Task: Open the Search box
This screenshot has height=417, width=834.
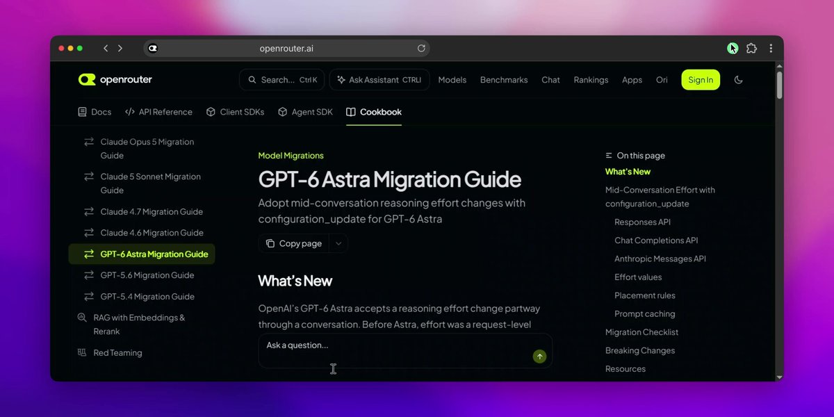Action: pyautogui.click(x=281, y=80)
